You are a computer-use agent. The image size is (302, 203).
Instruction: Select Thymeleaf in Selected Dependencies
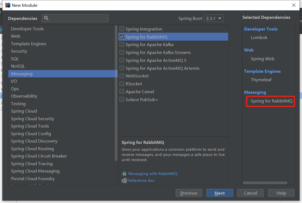click(x=261, y=80)
